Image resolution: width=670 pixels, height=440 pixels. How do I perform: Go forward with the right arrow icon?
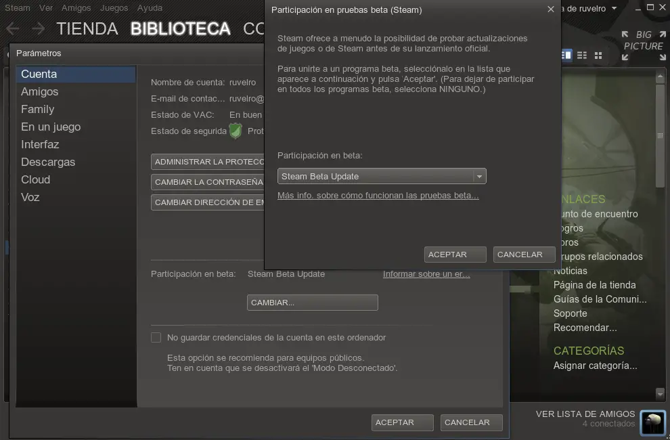point(38,28)
